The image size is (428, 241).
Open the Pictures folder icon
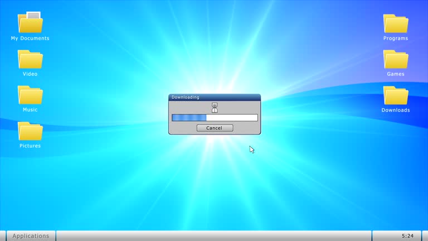coord(30,131)
